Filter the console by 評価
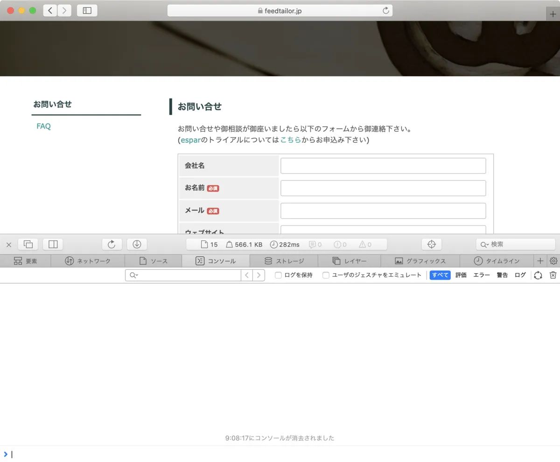Screen dimensions: 560x462 tap(461, 275)
